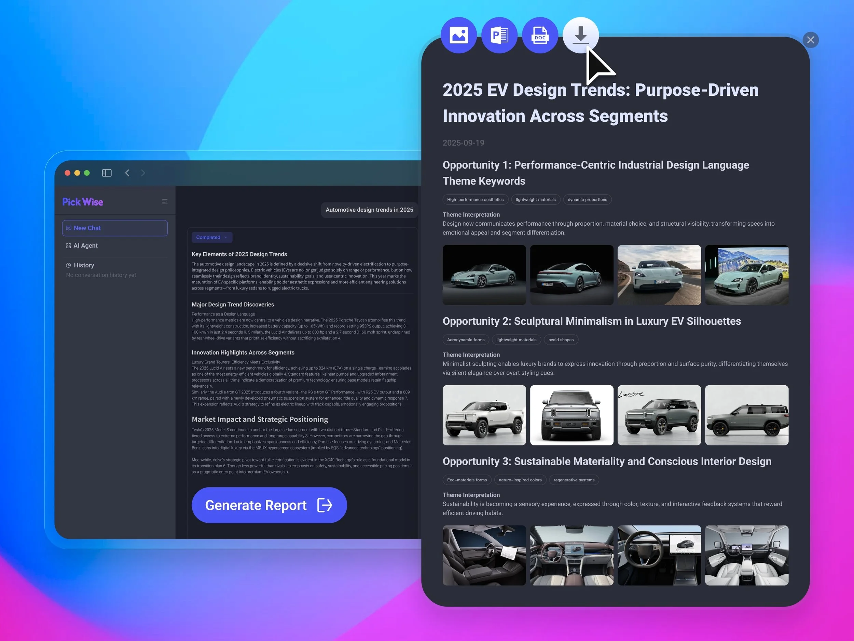Go forward with the right chevron

pyautogui.click(x=143, y=173)
